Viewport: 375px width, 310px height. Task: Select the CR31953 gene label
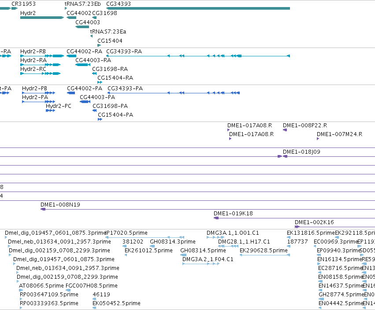click(x=23, y=4)
